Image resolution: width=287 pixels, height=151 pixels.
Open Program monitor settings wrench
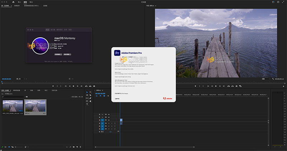[273, 79]
